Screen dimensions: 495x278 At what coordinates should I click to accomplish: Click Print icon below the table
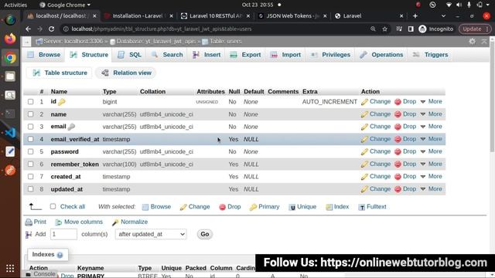pos(29,222)
